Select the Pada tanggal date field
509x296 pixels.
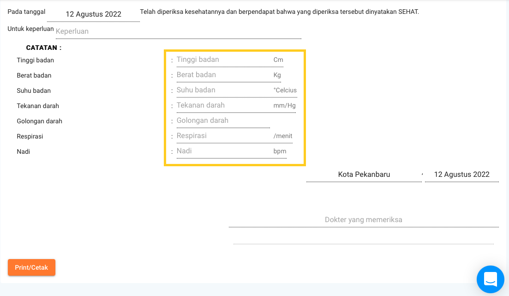94,14
